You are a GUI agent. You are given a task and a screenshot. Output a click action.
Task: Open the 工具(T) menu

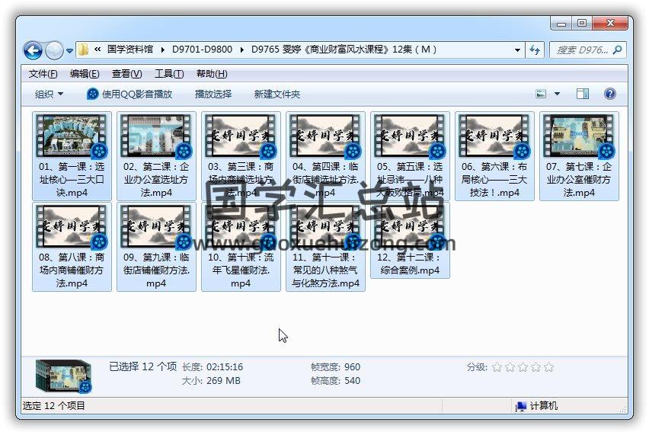(169, 74)
